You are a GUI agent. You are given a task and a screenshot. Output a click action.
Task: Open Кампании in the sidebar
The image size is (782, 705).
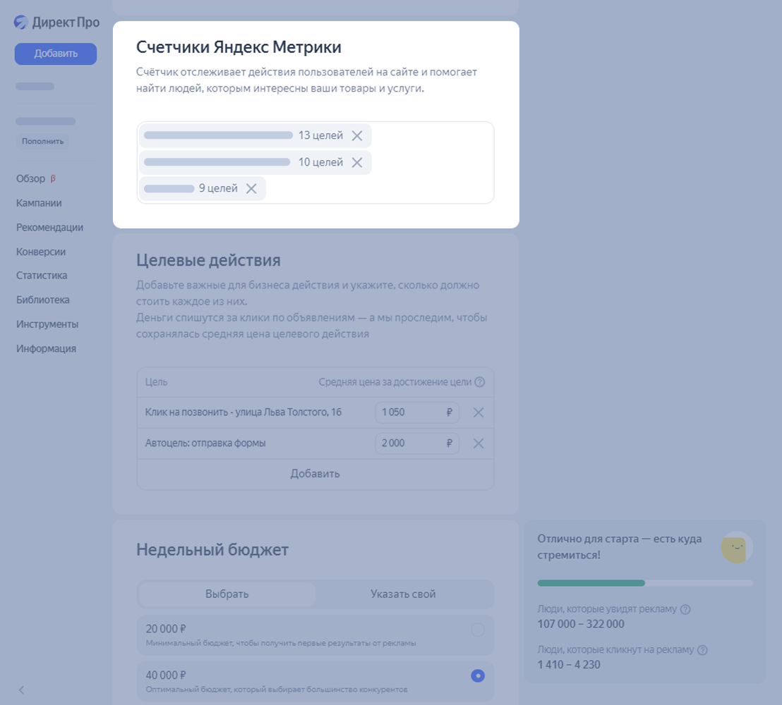click(x=39, y=203)
